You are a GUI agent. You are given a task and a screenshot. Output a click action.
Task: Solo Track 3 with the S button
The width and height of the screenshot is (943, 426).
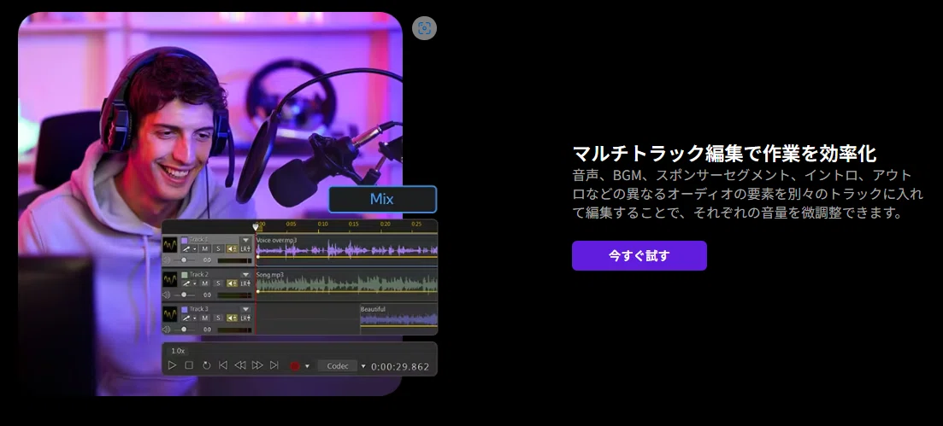(218, 318)
